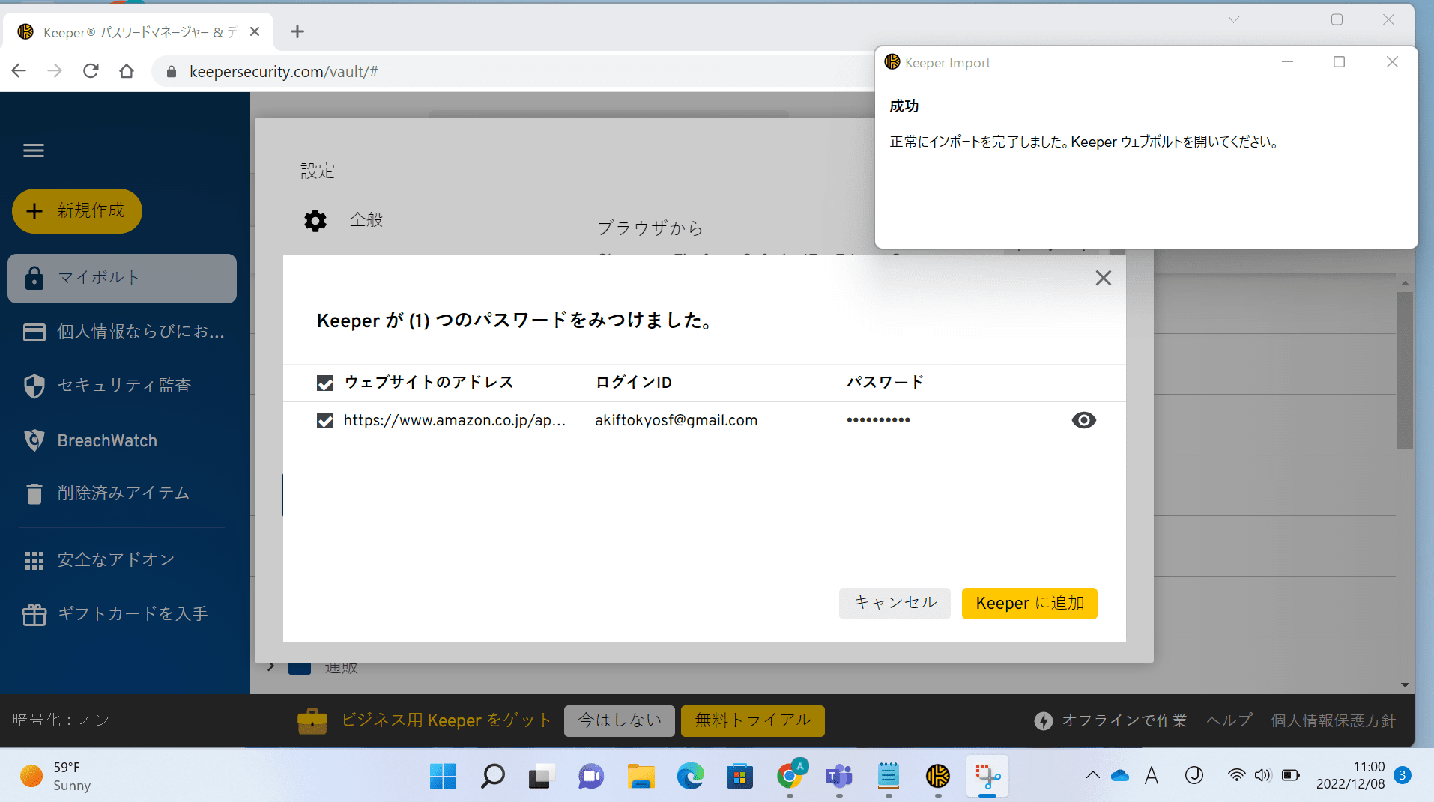Viewport: 1434px width, 802px height.
Task: Toggle the select-all checkbox in table header
Action: tap(324, 383)
